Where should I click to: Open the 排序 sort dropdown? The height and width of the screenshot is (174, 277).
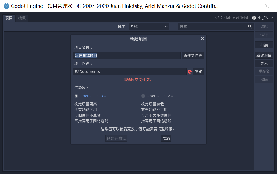click(148, 27)
